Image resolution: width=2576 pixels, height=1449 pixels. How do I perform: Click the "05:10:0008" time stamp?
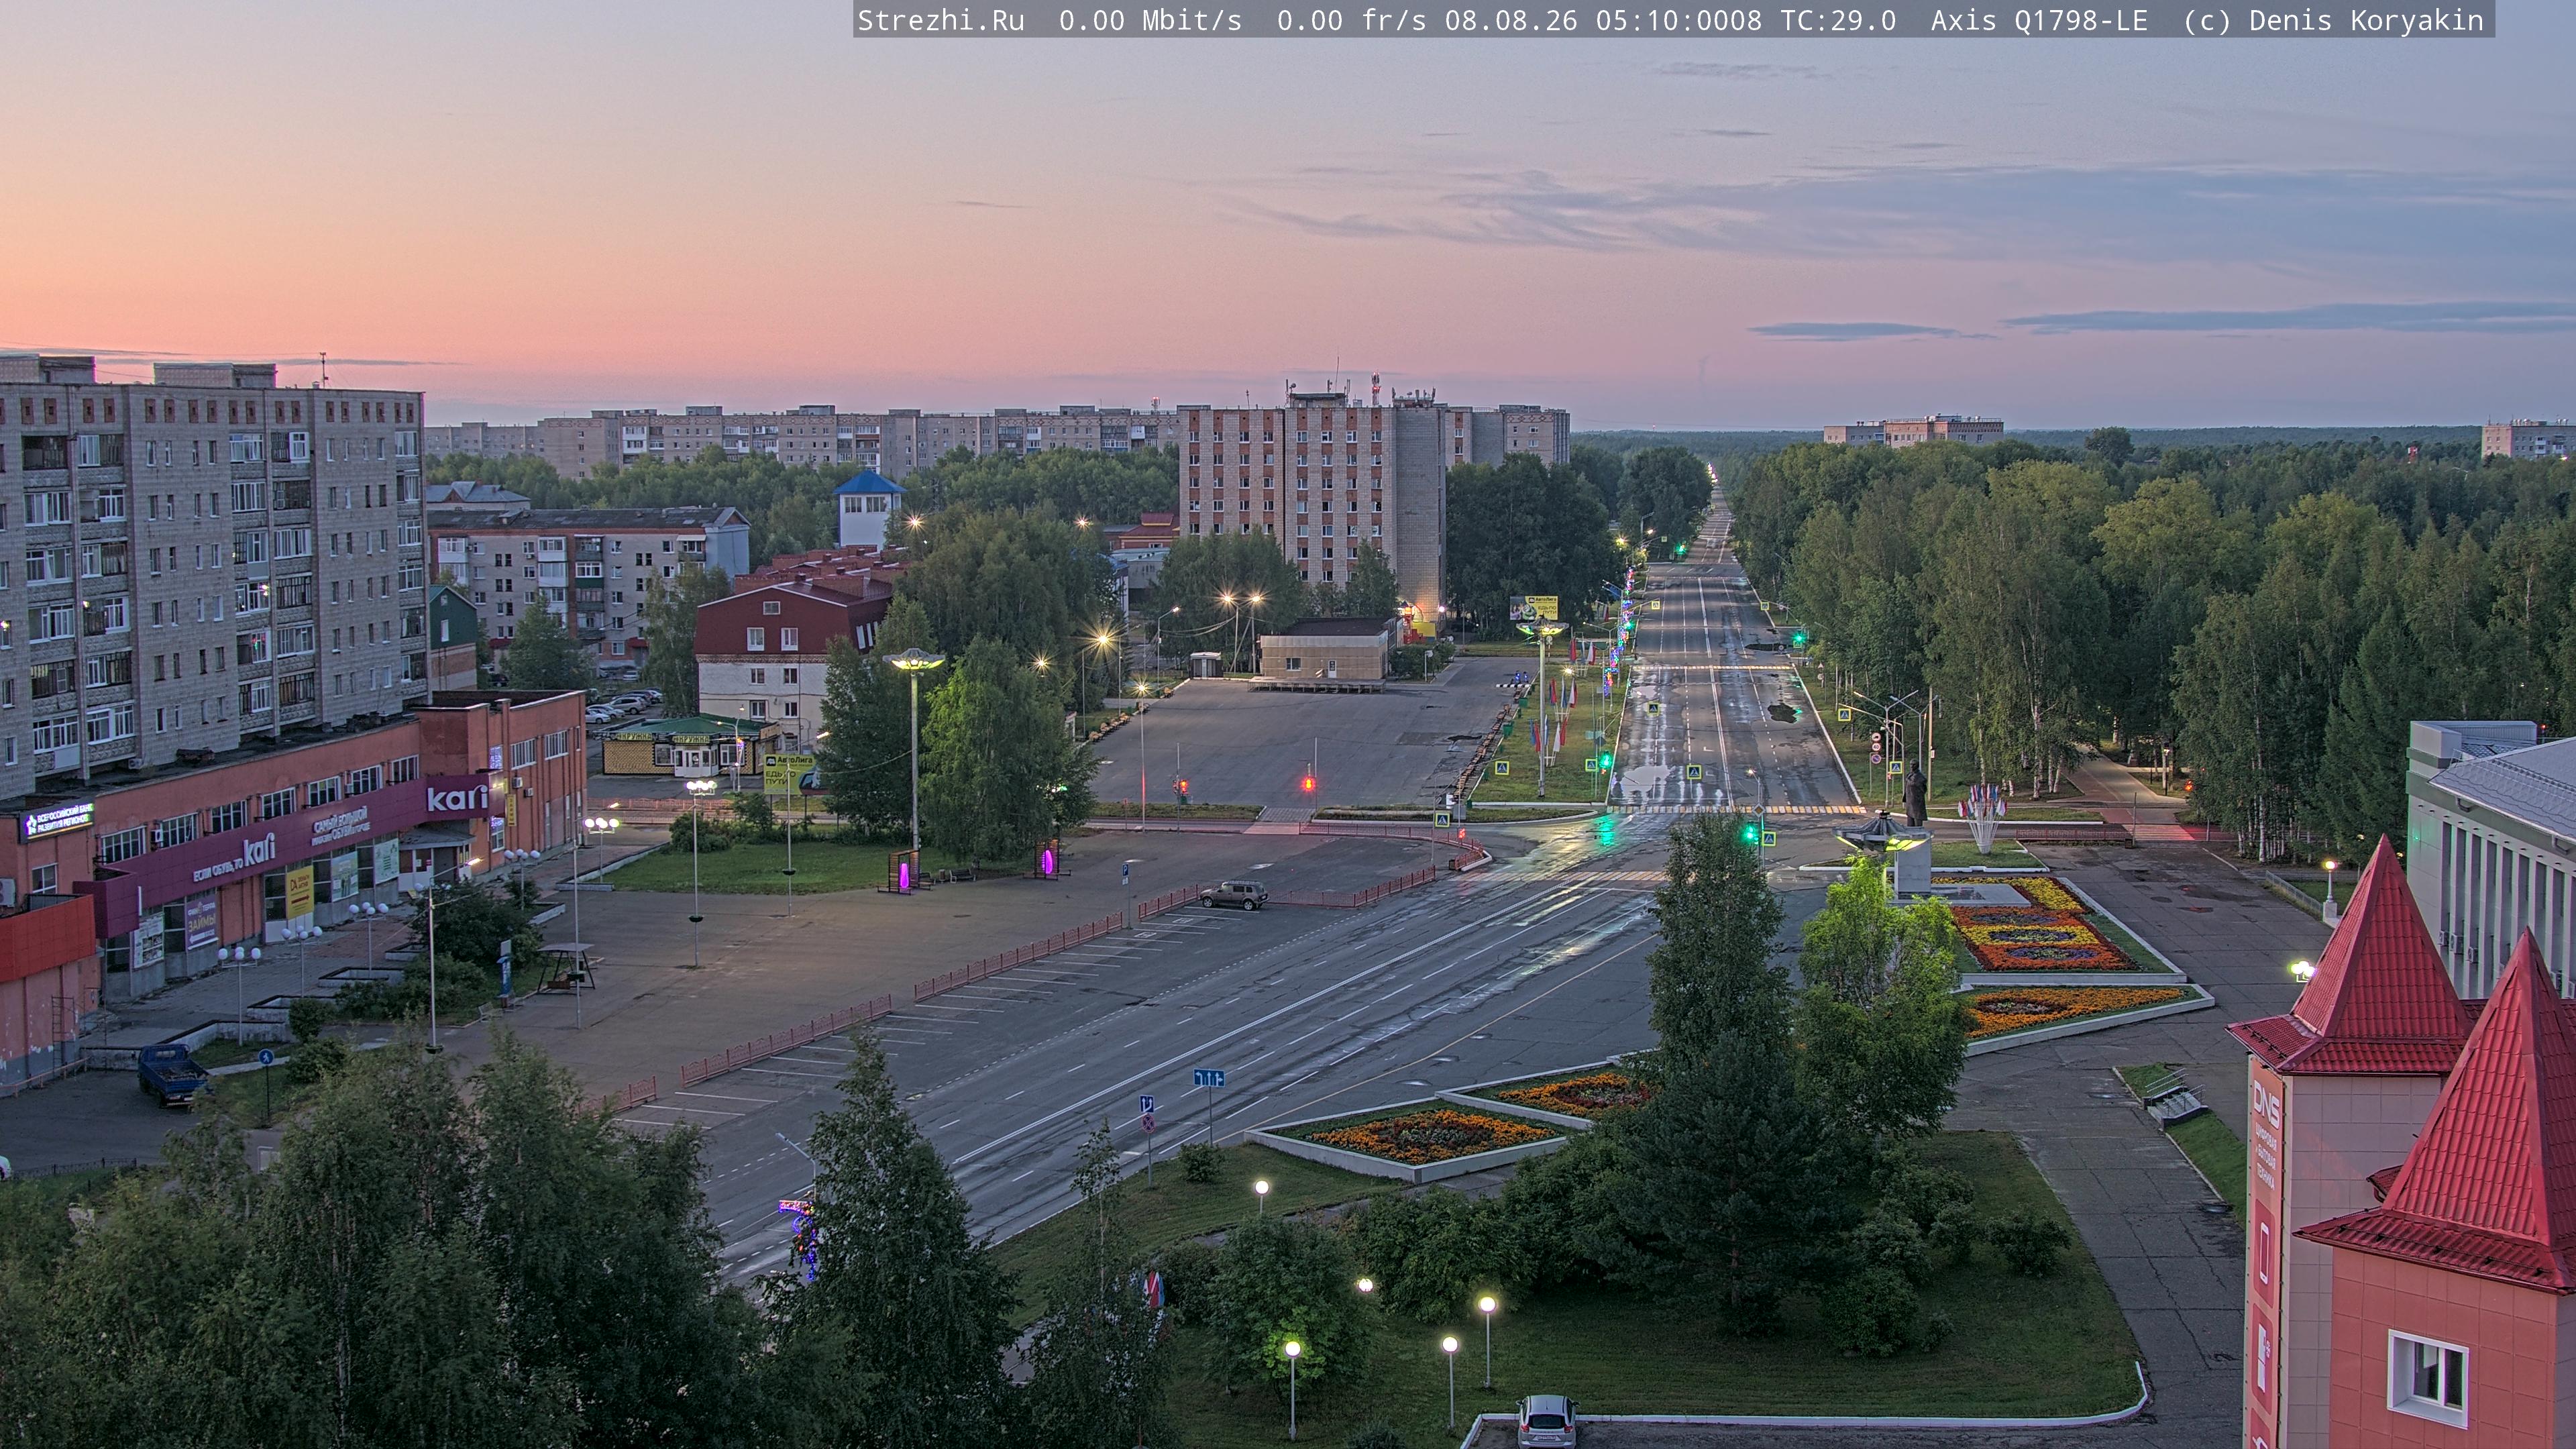(1679, 21)
